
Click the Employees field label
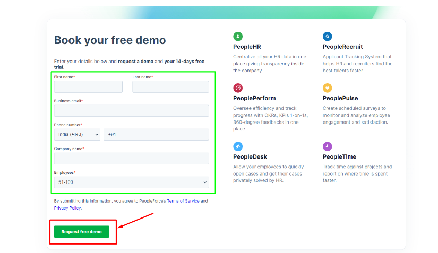pyautogui.click(x=65, y=173)
